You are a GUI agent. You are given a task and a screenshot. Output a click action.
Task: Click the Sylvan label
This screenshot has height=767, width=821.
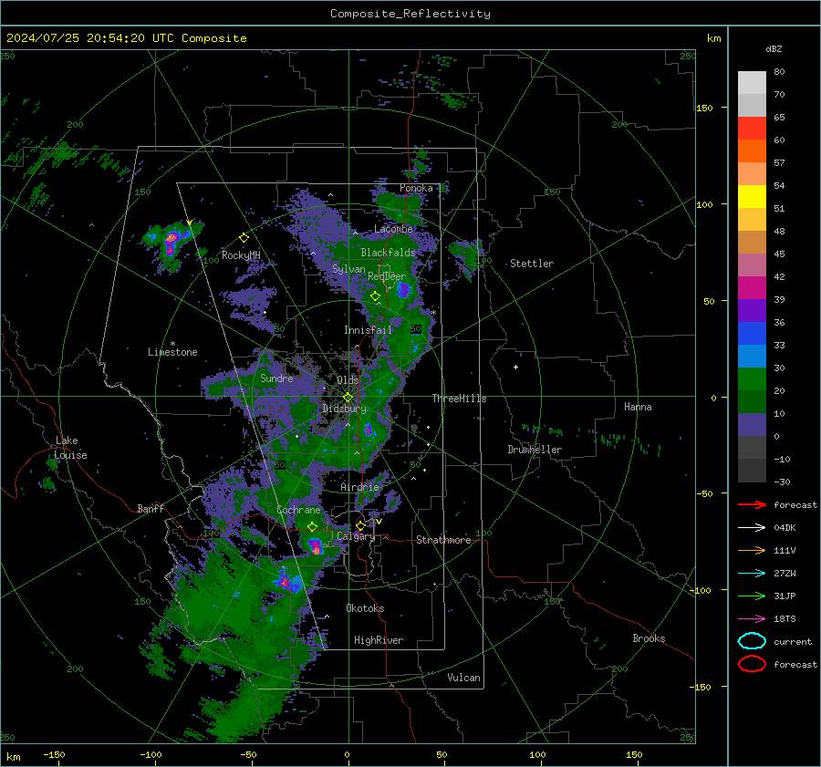click(x=348, y=269)
